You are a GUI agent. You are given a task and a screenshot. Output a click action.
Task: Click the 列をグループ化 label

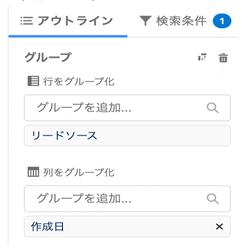coord(79,172)
